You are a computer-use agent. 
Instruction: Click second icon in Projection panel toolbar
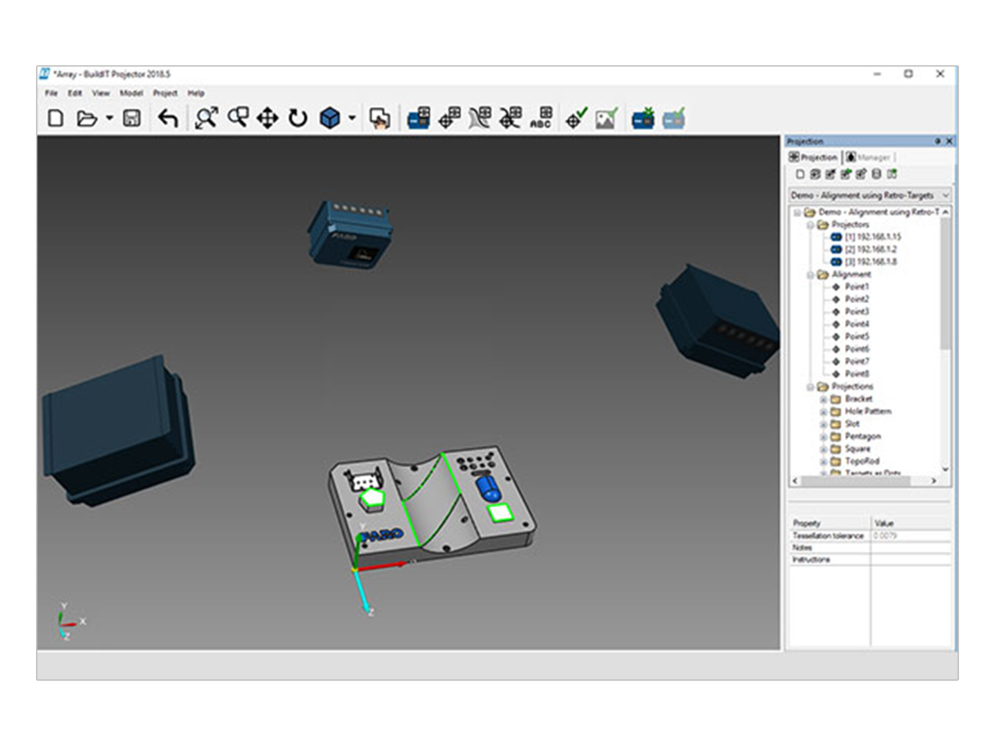(x=815, y=174)
